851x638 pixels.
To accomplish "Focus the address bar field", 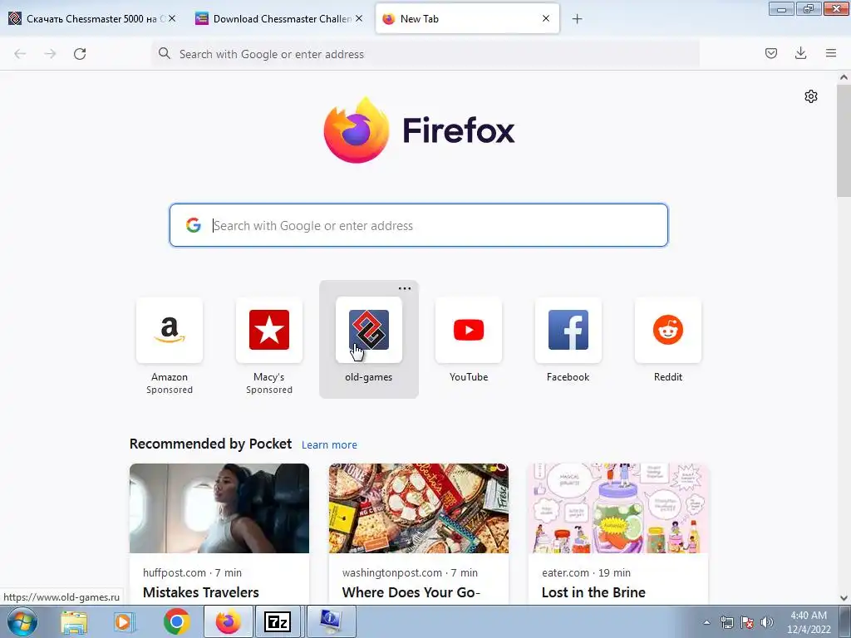I will point(425,54).
